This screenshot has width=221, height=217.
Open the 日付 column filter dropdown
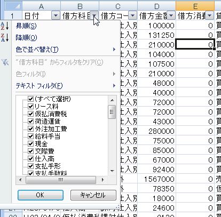coord(56,16)
